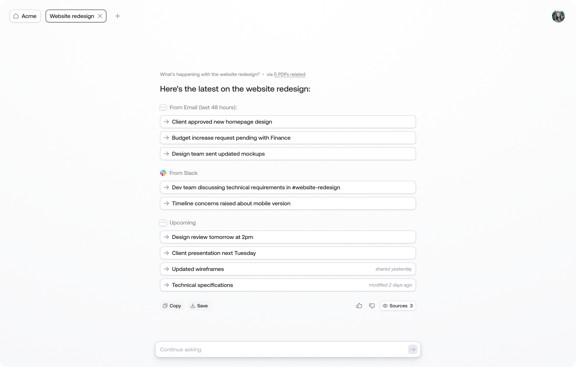Click the thumbs down icon
This screenshot has height=367, width=576.
click(x=372, y=306)
